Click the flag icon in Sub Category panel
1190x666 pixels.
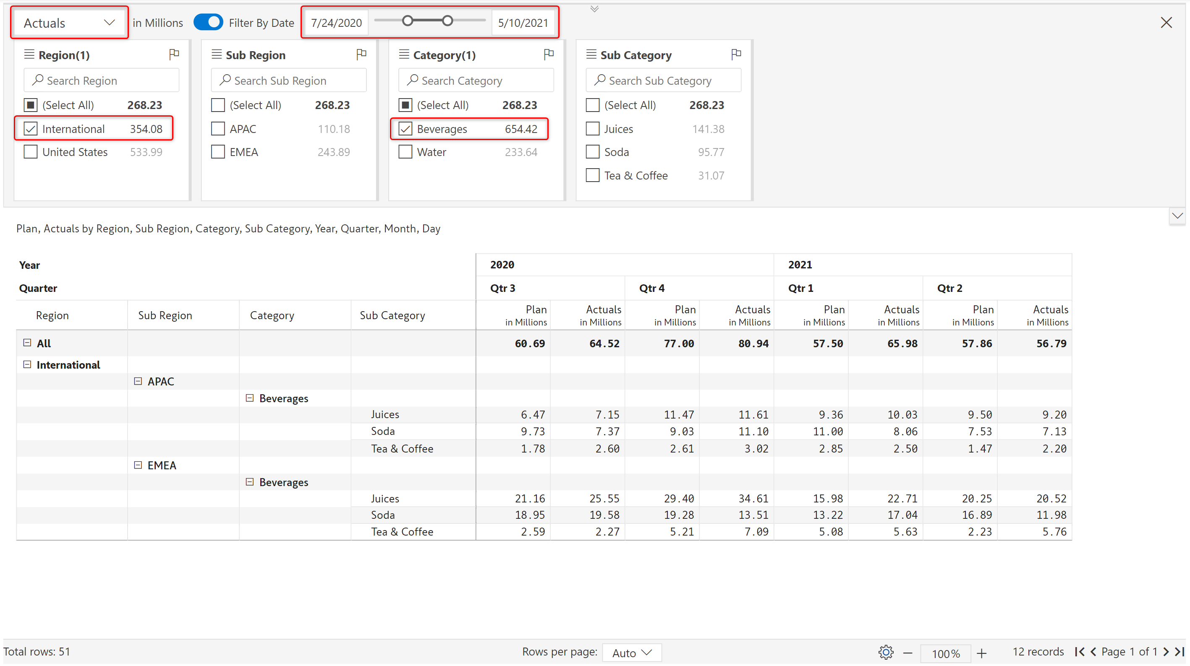point(736,55)
